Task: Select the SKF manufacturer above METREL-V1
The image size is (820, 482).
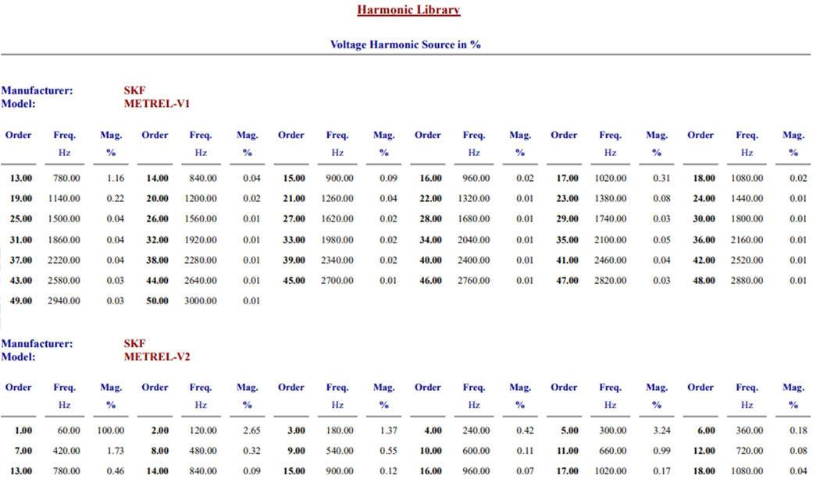Action: [x=134, y=90]
